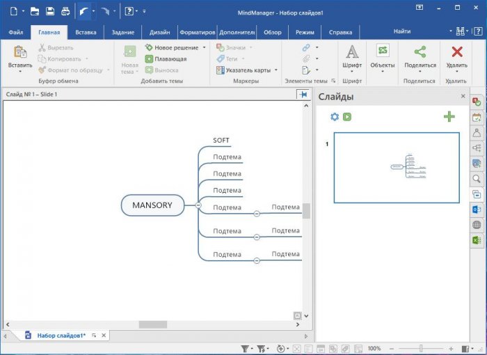The height and width of the screenshot is (355, 487).
Task: Click the Print icon in quick access toolbar
Action: [x=65, y=12]
